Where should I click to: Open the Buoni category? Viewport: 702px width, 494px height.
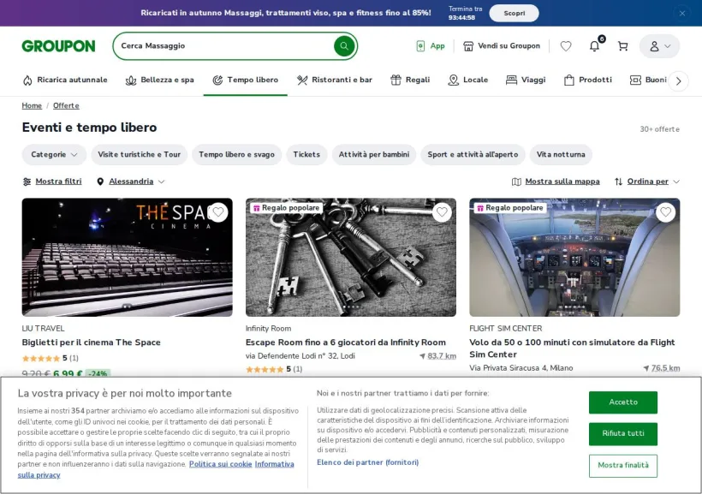point(648,80)
